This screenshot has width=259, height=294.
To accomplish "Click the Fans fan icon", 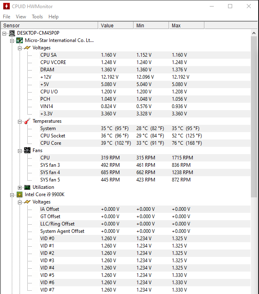I will pyautogui.click(x=27, y=150).
